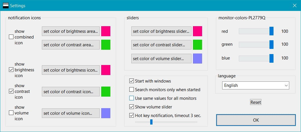Disable the Start with windows option
301x132 pixels.
pyautogui.click(x=132, y=81)
